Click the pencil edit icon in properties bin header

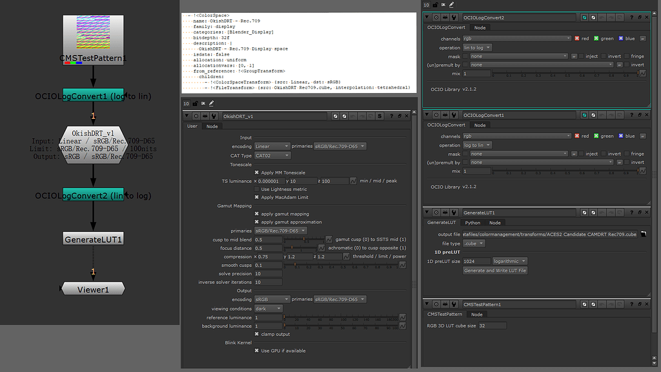pos(451,5)
